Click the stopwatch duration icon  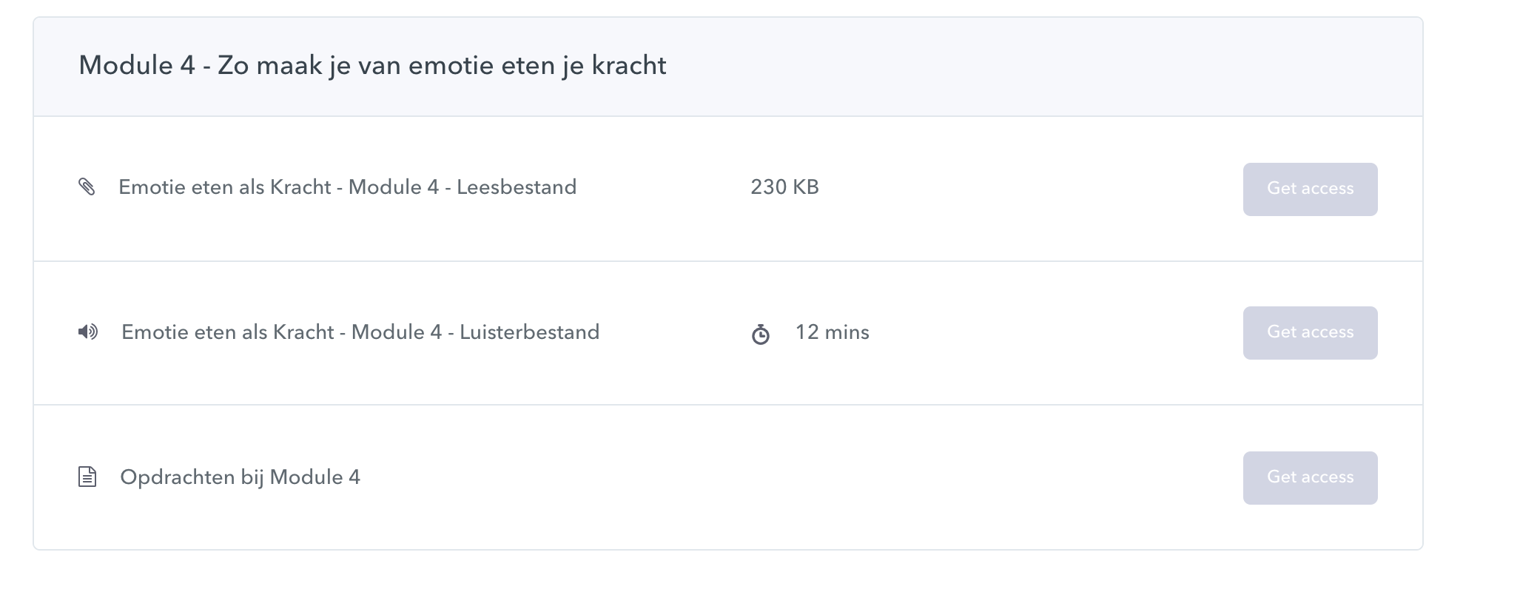pyautogui.click(x=761, y=335)
